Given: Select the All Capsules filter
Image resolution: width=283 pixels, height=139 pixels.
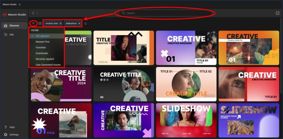Looking at the screenshot, I should (x=47, y=36).
